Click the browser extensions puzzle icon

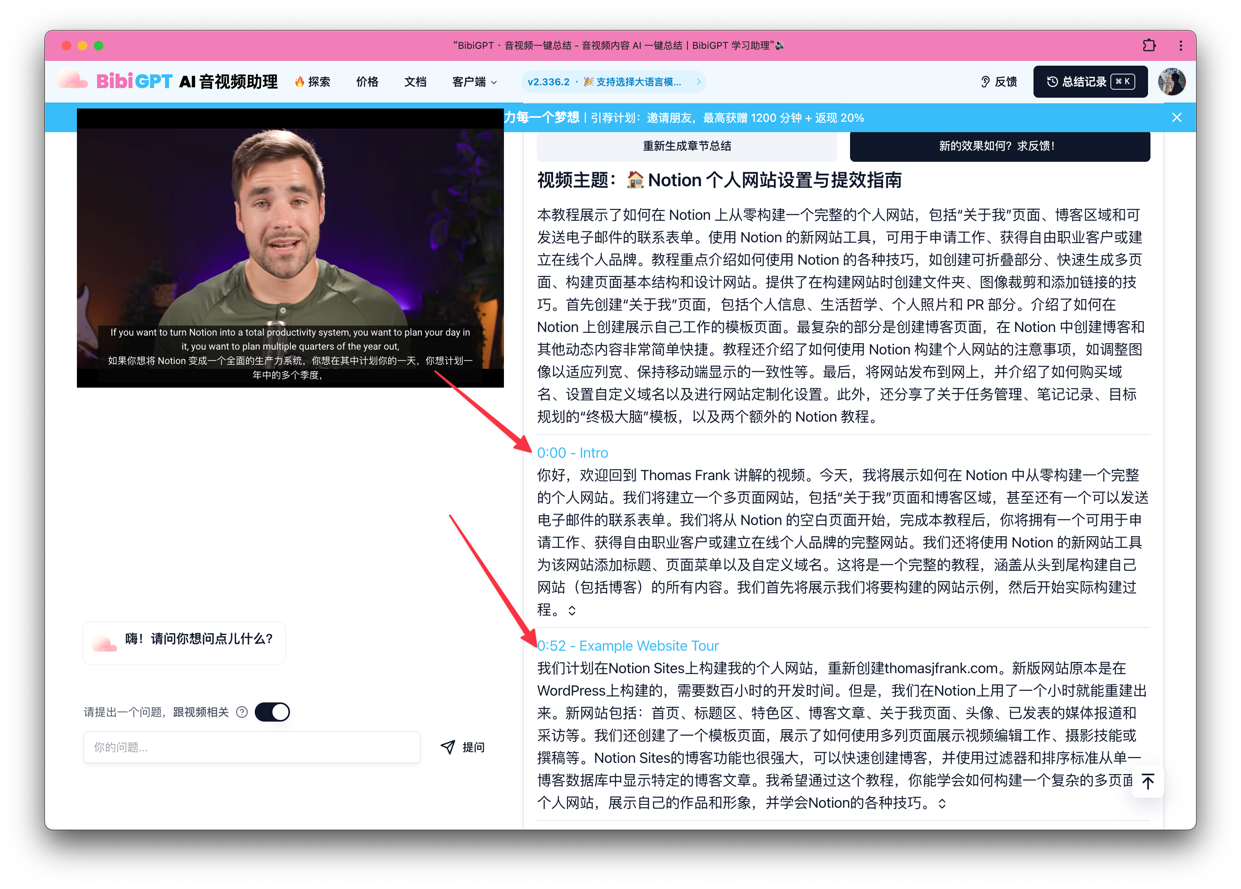1149,45
